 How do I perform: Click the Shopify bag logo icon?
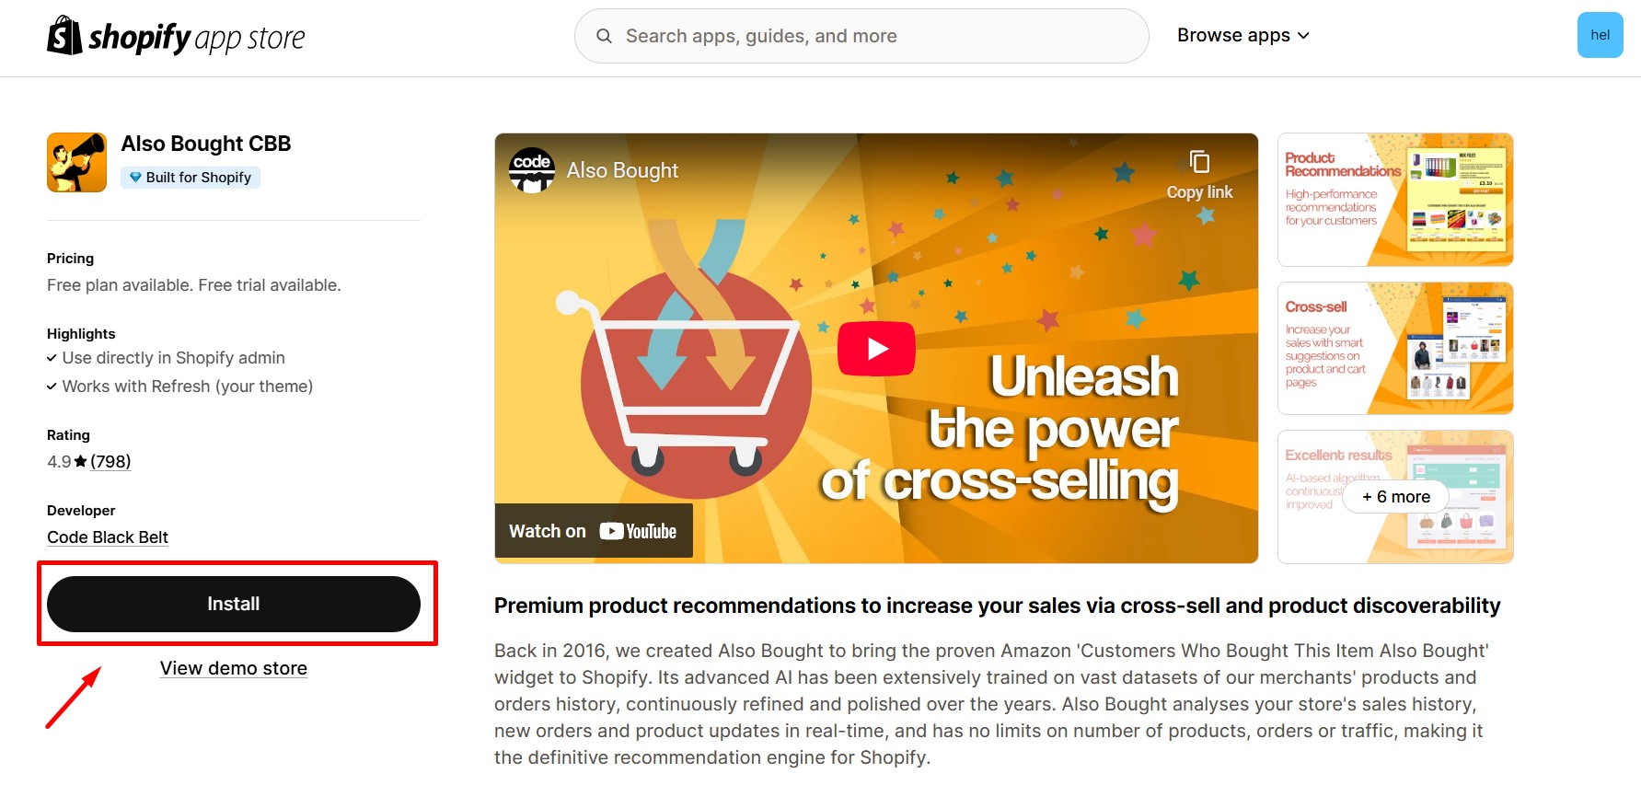64,36
